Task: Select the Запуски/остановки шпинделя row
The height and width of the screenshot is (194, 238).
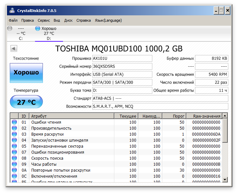Action: [x=116, y=140]
